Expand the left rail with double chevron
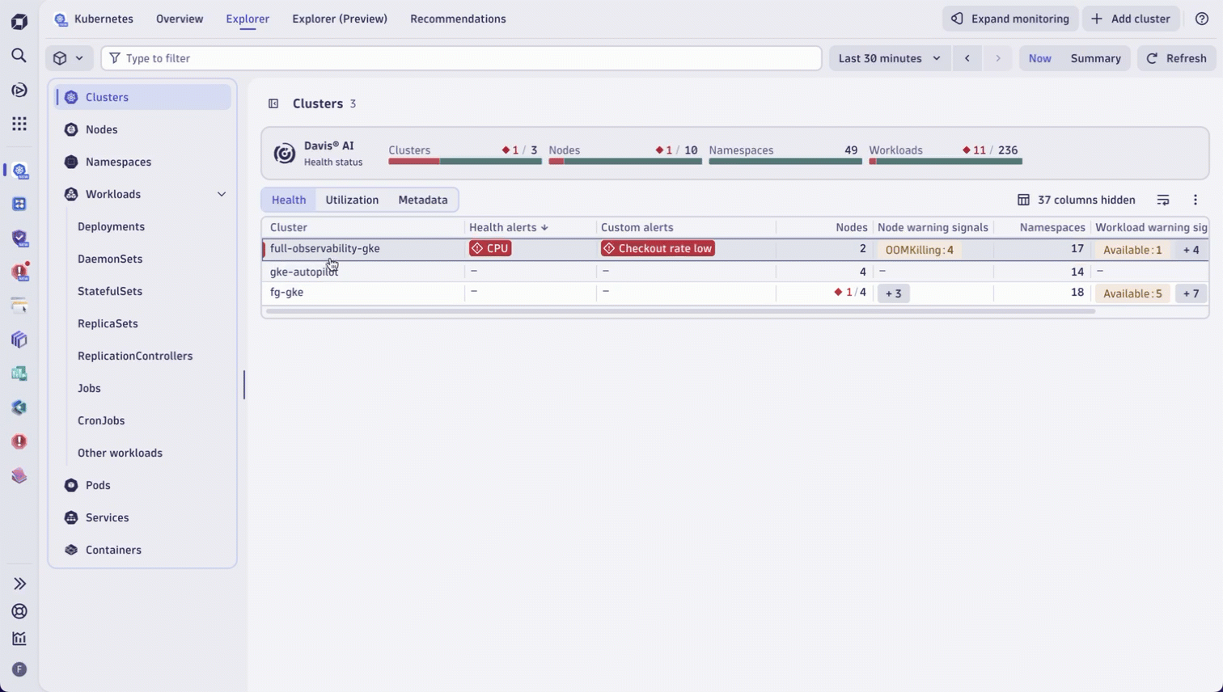Viewport: 1223px width, 692px height. click(19, 584)
